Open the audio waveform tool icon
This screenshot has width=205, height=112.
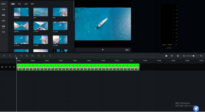pos(33,56)
